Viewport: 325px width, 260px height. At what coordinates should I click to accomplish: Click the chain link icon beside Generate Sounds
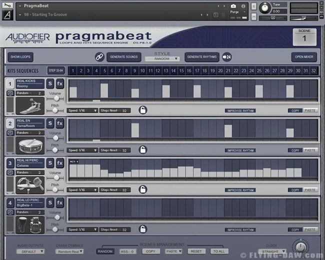(99, 57)
